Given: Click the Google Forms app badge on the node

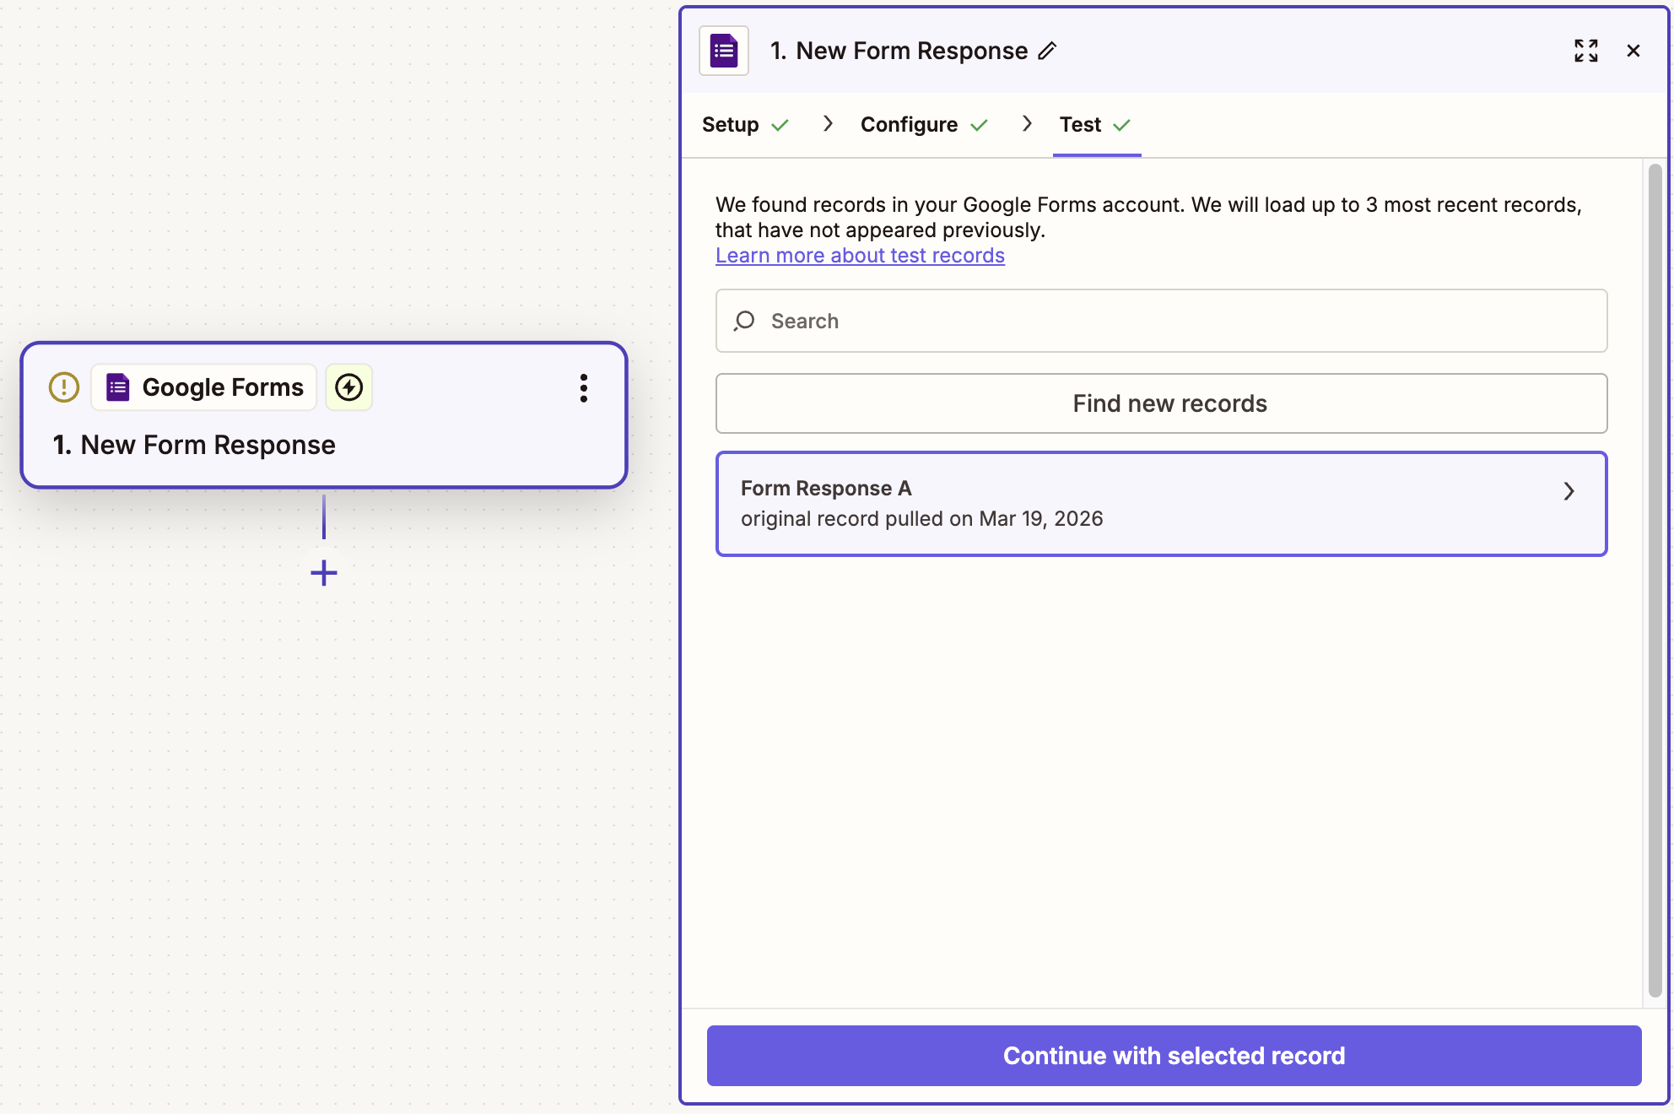Looking at the screenshot, I should click(x=204, y=387).
